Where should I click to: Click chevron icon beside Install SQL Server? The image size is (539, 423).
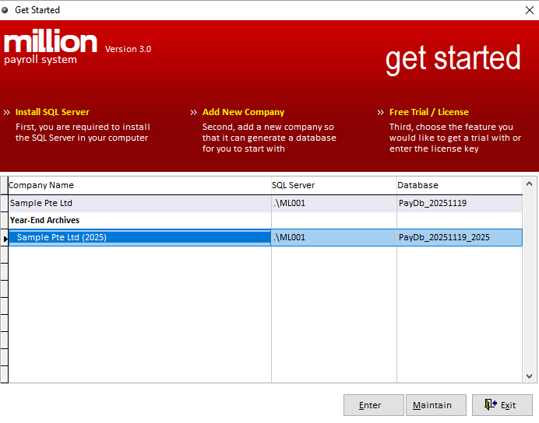(7, 113)
